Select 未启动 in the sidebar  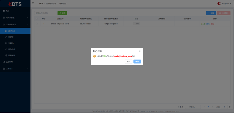[x=15, y=43]
